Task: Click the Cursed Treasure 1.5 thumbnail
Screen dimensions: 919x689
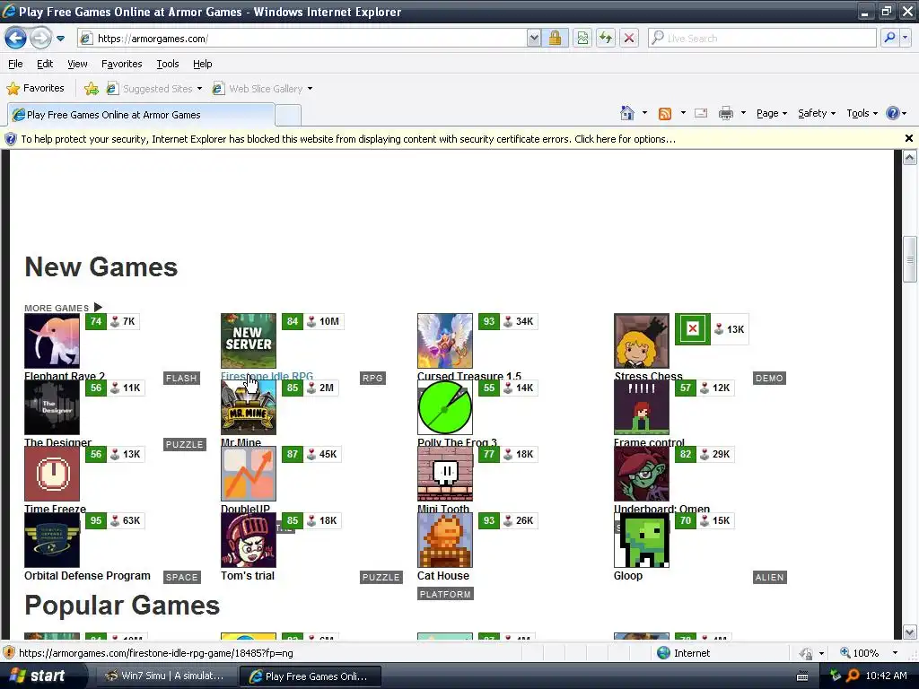Action: (445, 341)
